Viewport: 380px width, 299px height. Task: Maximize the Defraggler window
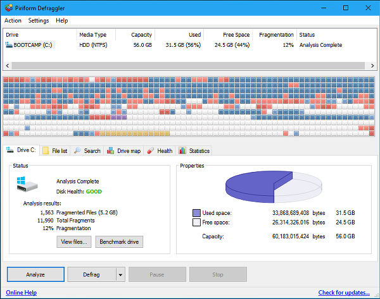tap(346, 8)
